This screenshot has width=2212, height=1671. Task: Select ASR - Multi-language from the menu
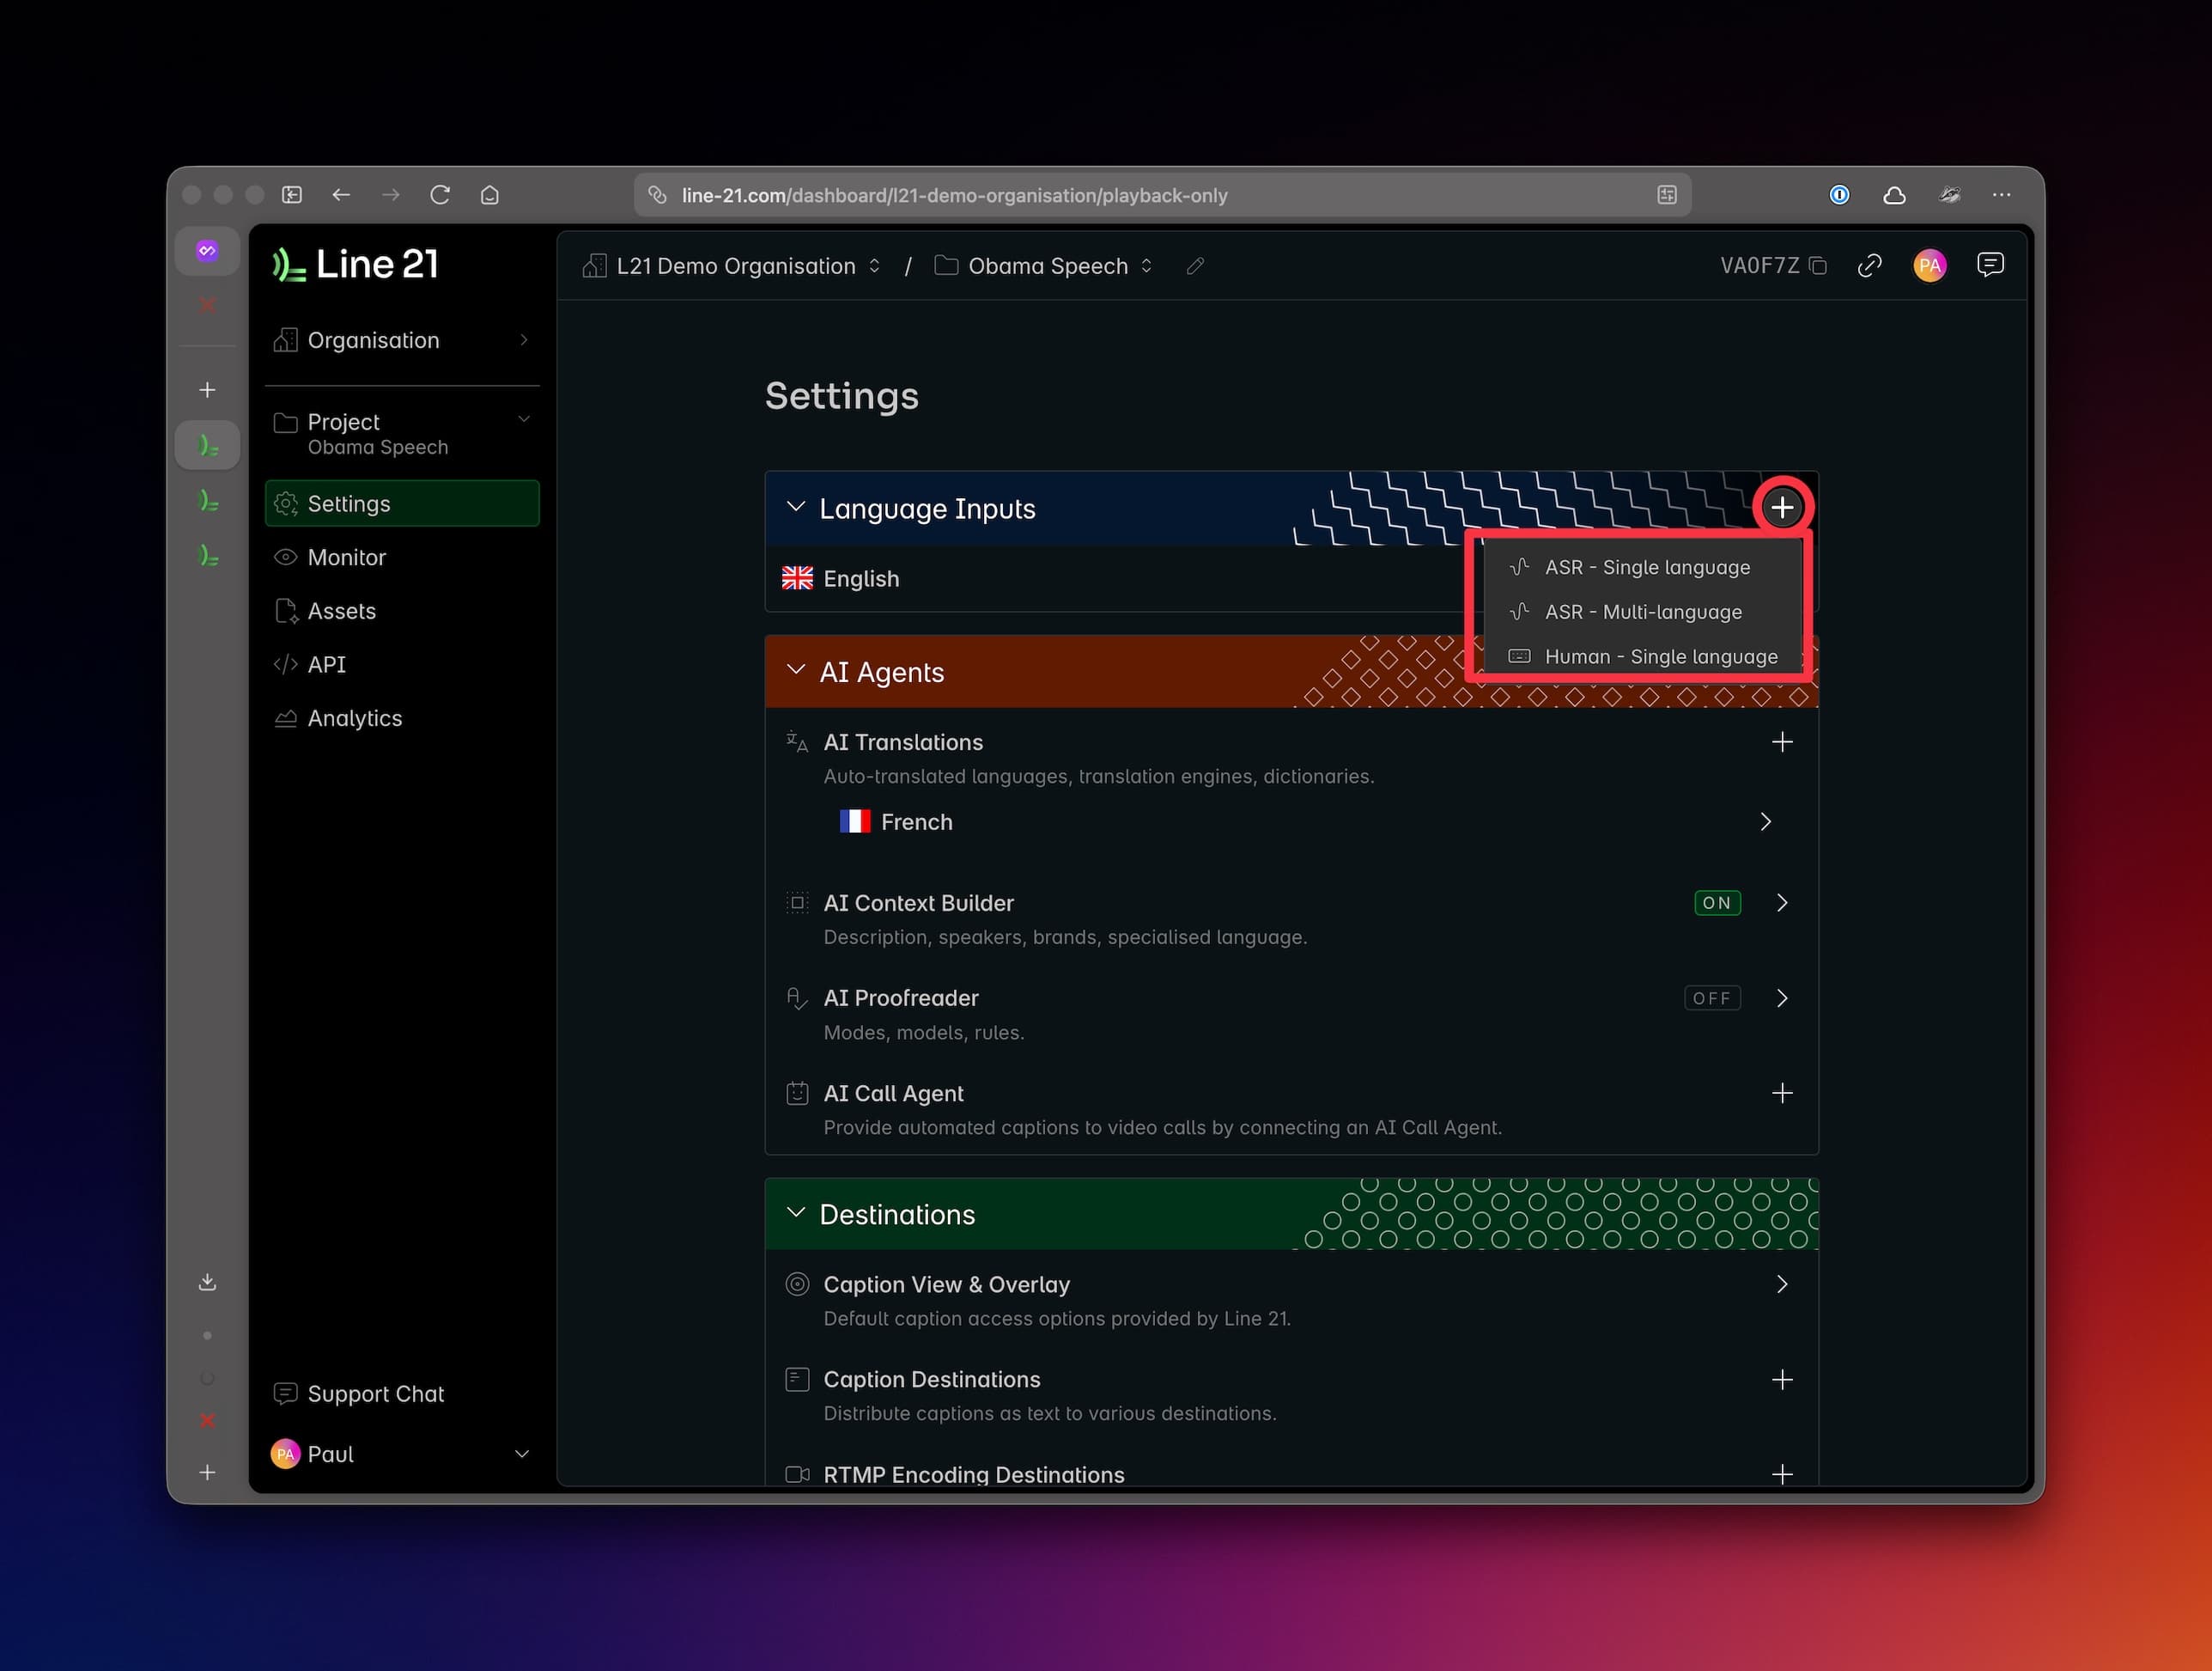coord(1643,612)
